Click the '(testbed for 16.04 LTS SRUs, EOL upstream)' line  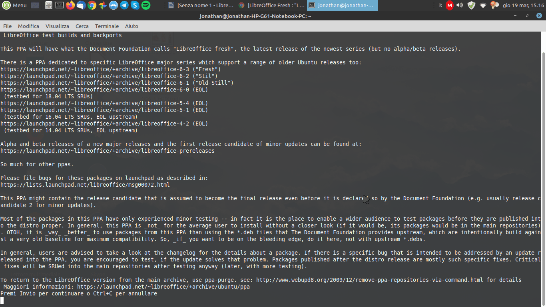(71, 117)
